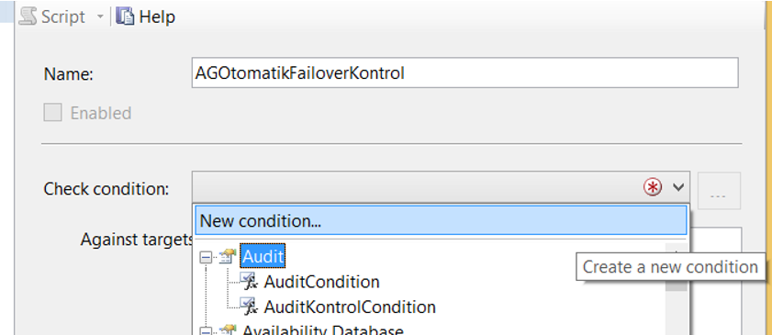
Task: Choose AuditKontrolCondition from the list
Action: tap(350, 307)
